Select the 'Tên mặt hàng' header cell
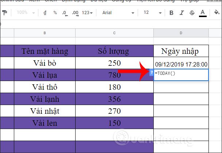 pyautogui.click(x=45, y=51)
